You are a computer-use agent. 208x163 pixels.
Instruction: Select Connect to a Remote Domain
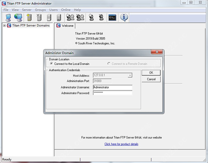(x=127, y=64)
